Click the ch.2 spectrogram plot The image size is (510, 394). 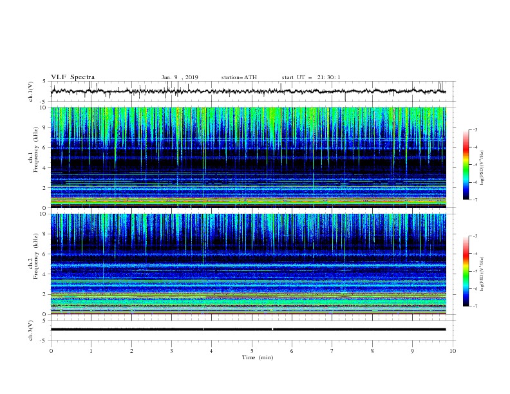pos(248,264)
